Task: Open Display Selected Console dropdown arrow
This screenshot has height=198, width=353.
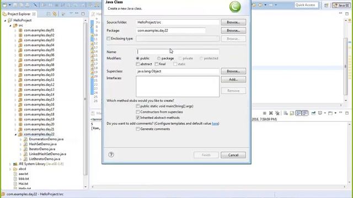Action: point(325,113)
